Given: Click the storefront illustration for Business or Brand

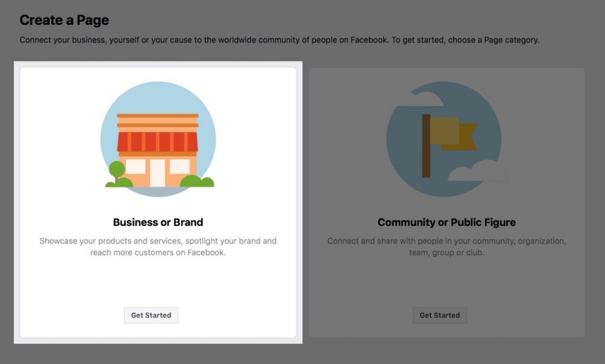Looking at the screenshot, I should coord(158,139).
